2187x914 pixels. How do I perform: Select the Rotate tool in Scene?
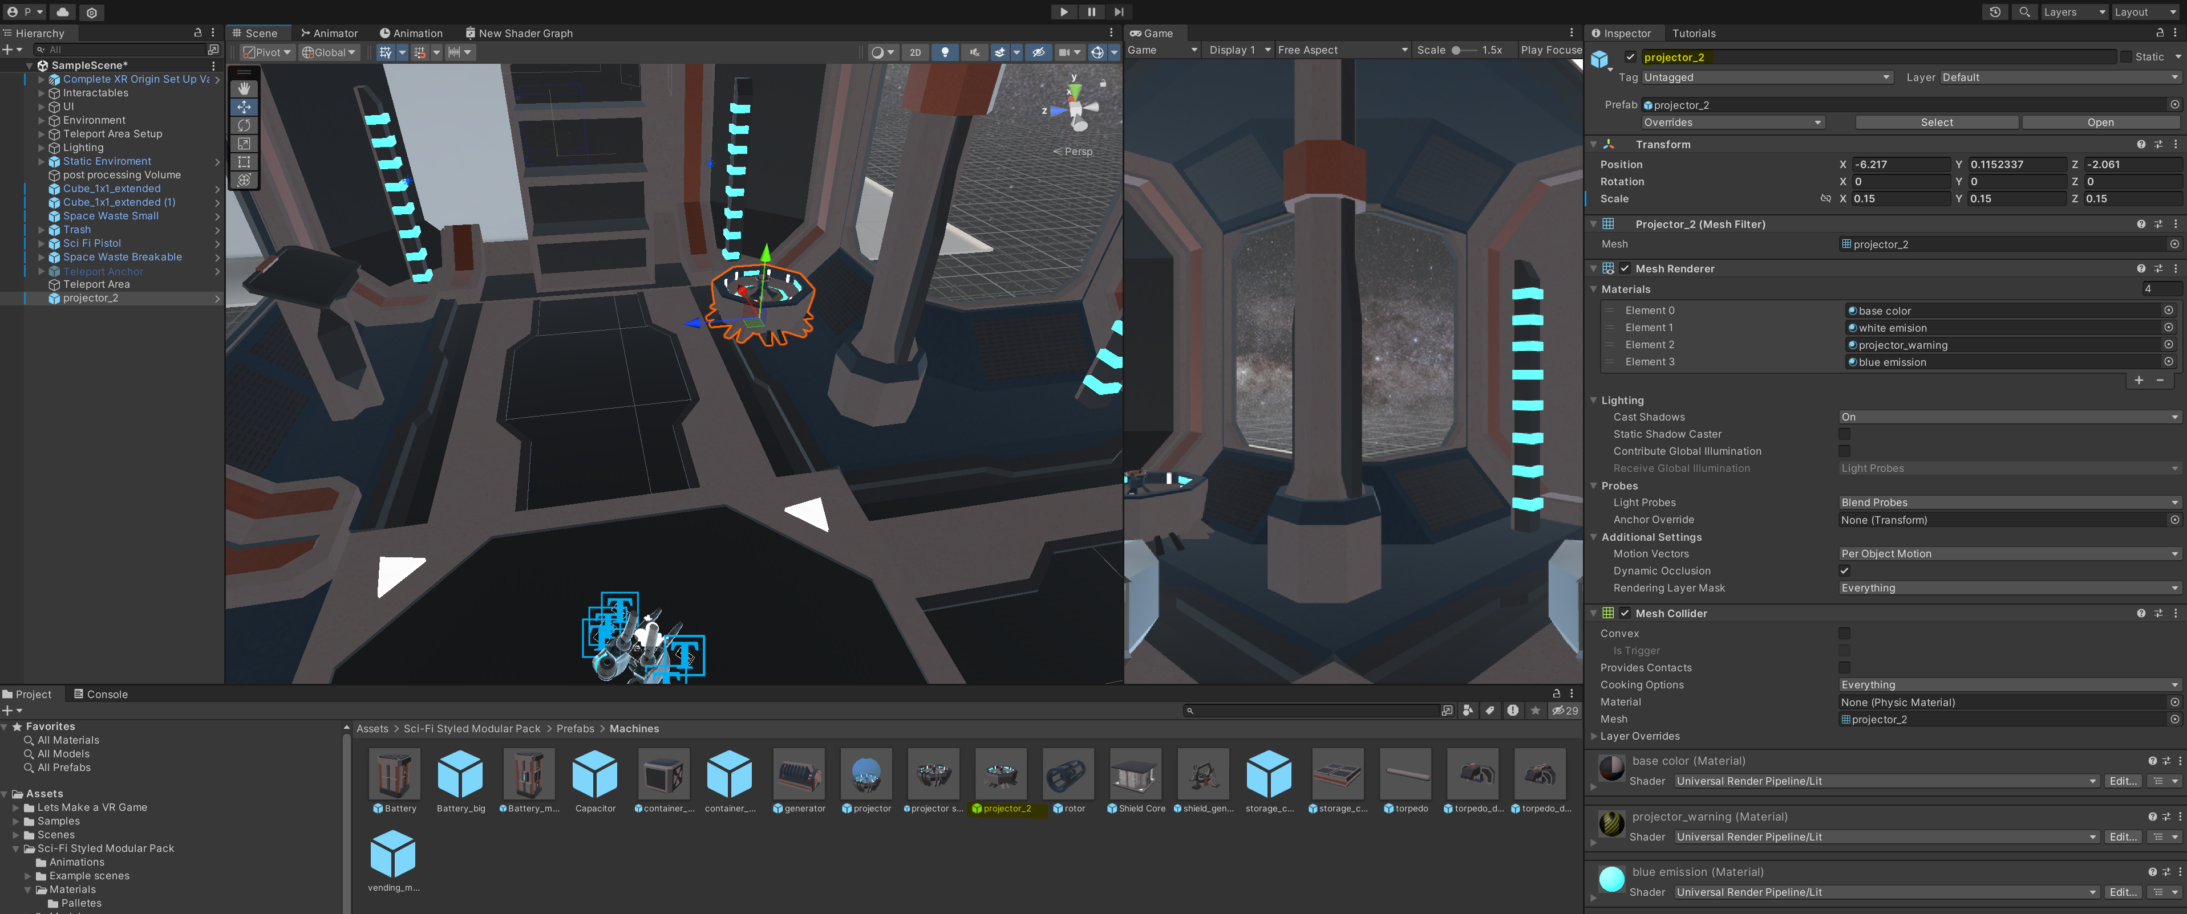point(244,125)
